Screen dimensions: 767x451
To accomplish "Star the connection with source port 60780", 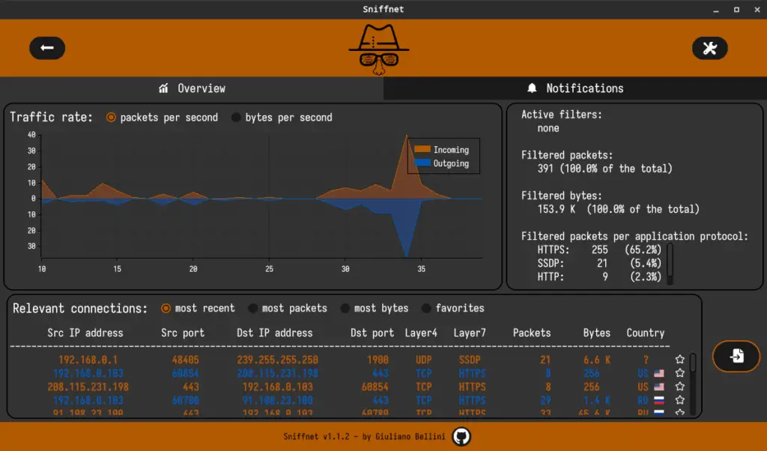I will point(680,400).
